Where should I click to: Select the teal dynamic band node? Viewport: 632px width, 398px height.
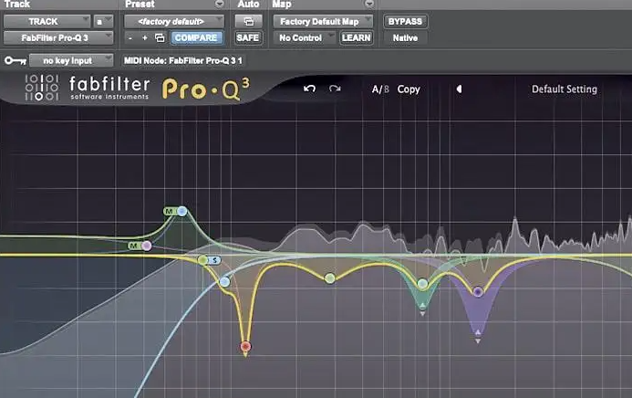click(x=422, y=284)
